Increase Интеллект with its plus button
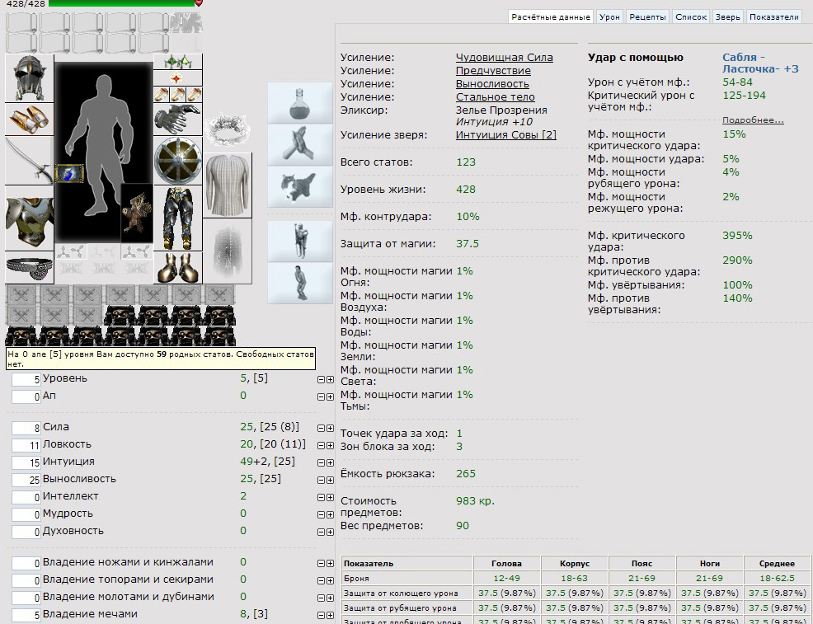Viewport: 813px width, 624px height. point(330,498)
